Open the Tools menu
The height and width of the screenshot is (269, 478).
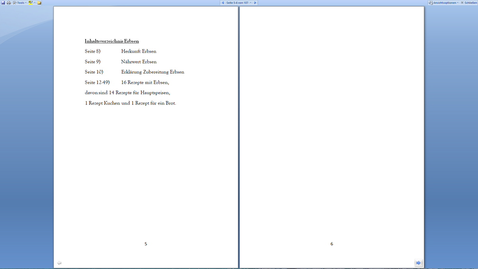click(20, 3)
